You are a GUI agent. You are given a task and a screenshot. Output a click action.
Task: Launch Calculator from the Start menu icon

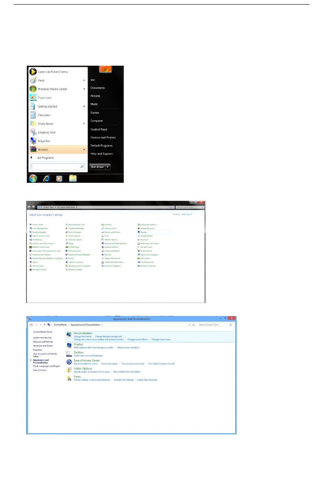point(33,115)
